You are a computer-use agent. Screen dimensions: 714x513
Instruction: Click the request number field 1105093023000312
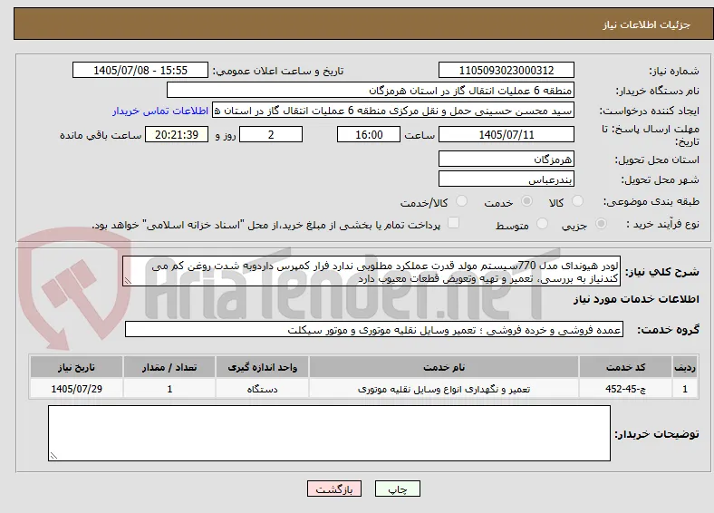click(x=506, y=70)
